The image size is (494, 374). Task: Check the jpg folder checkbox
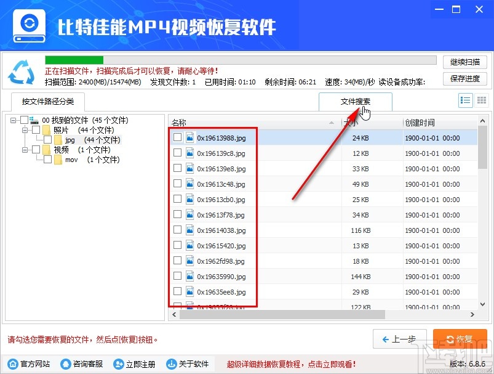(x=47, y=139)
